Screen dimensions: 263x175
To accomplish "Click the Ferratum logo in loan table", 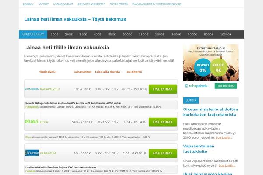I will (32, 153).
